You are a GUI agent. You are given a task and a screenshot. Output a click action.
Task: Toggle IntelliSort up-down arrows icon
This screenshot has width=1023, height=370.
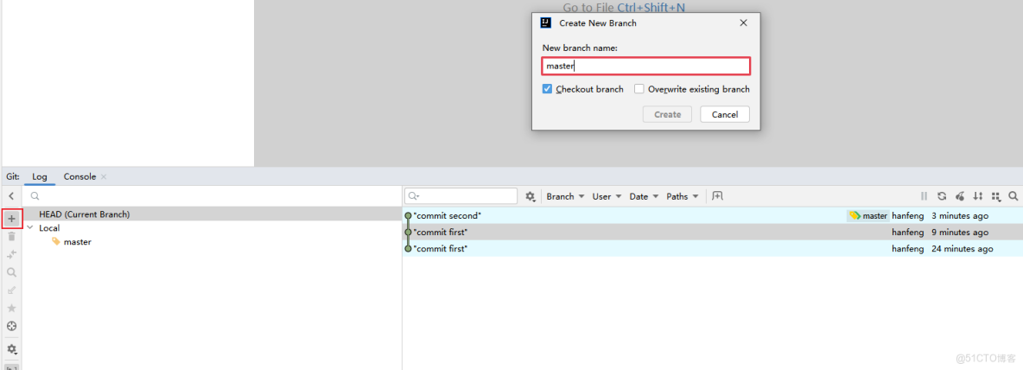(x=977, y=195)
